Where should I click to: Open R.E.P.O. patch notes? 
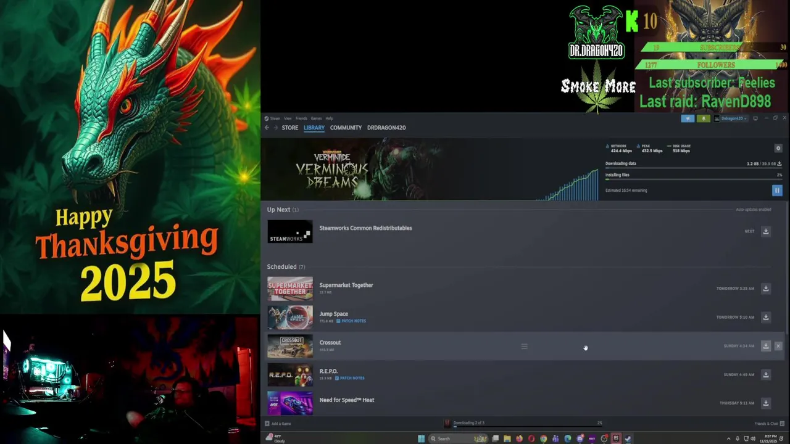pos(350,378)
